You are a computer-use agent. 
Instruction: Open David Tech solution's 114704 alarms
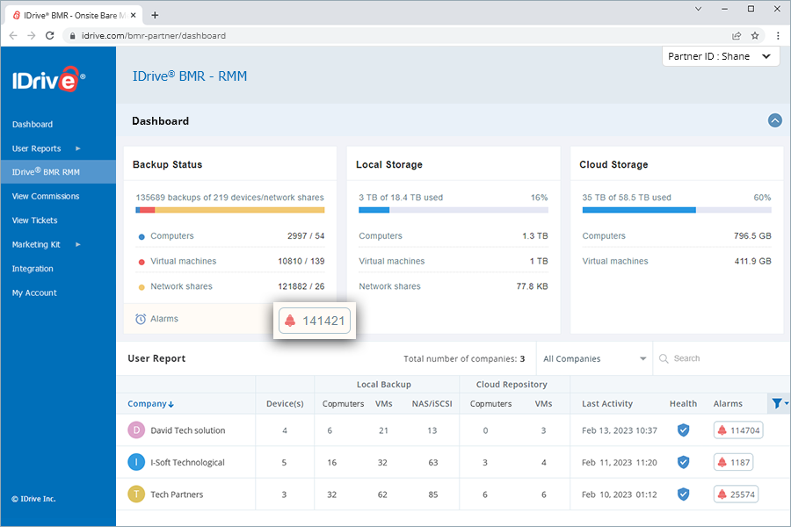click(x=738, y=430)
